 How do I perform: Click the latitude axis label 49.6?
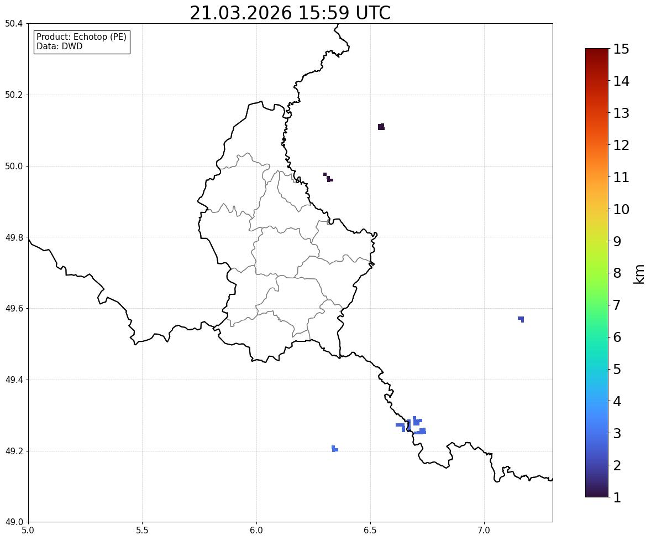pos(14,308)
